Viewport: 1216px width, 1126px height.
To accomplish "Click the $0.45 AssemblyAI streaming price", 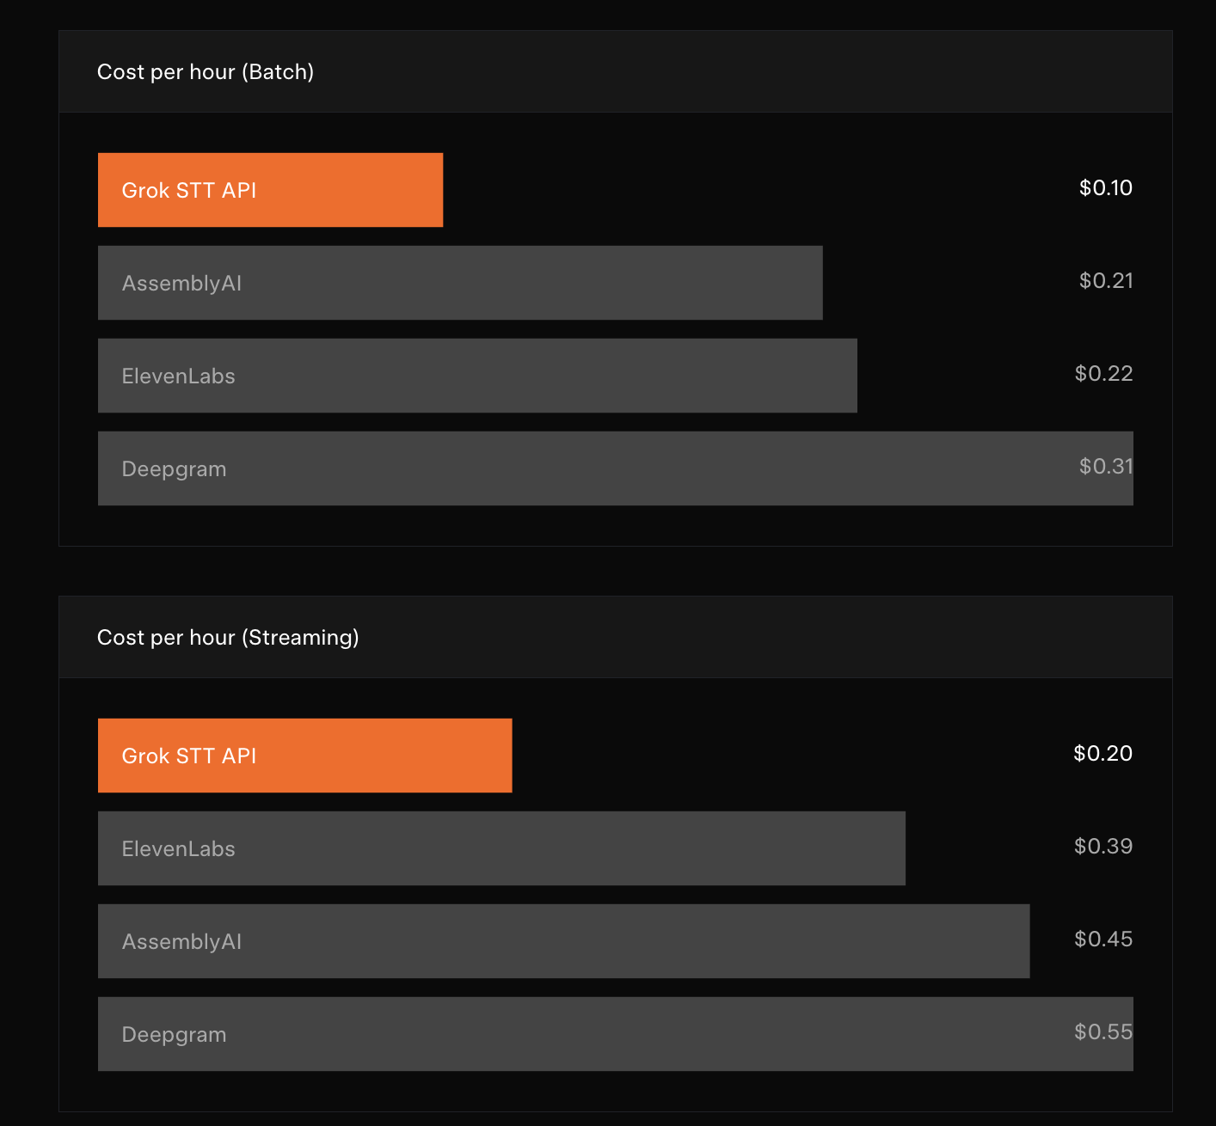I will pyautogui.click(x=1102, y=939).
